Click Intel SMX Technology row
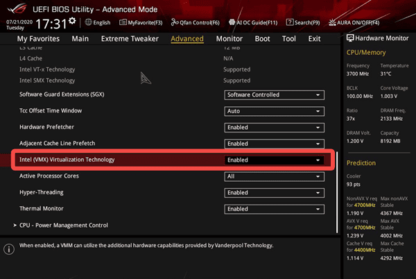The image size is (416, 279). pyautogui.click(x=170, y=81)
